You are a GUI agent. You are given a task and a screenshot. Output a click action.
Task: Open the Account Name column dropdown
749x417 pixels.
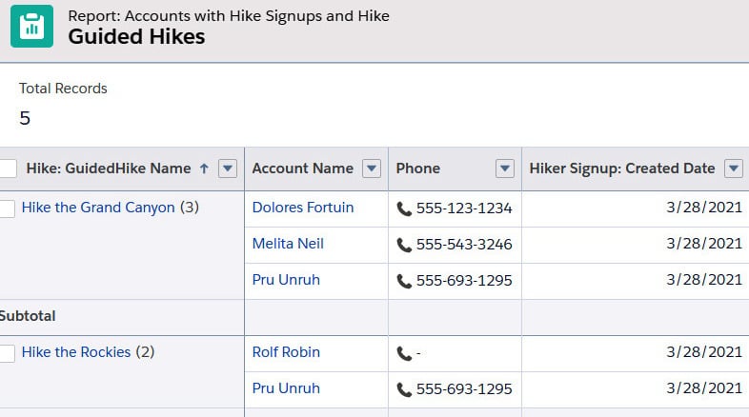(372, 169)
